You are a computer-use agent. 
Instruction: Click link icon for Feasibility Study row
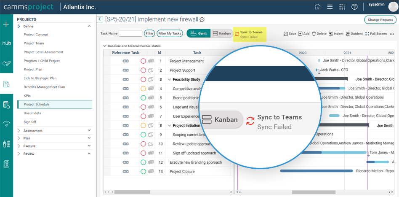pos(126,79)
